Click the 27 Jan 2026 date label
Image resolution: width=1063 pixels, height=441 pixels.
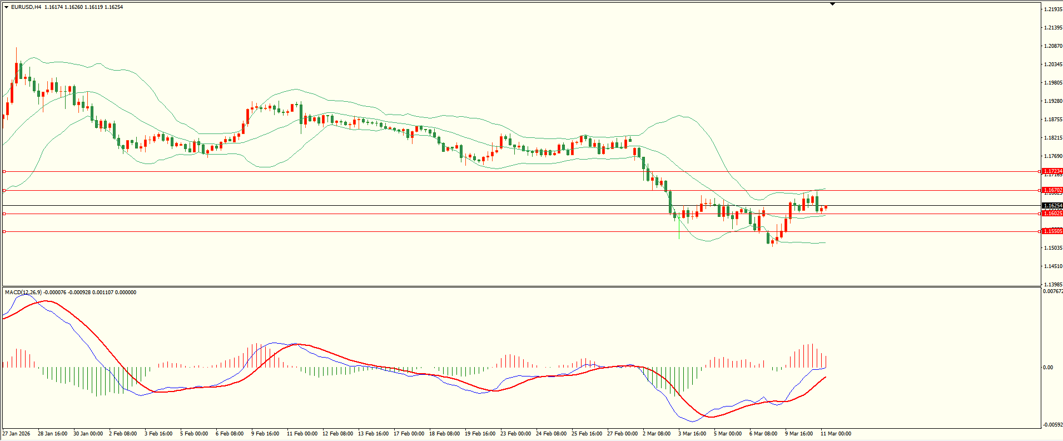[x=17, y=434]
